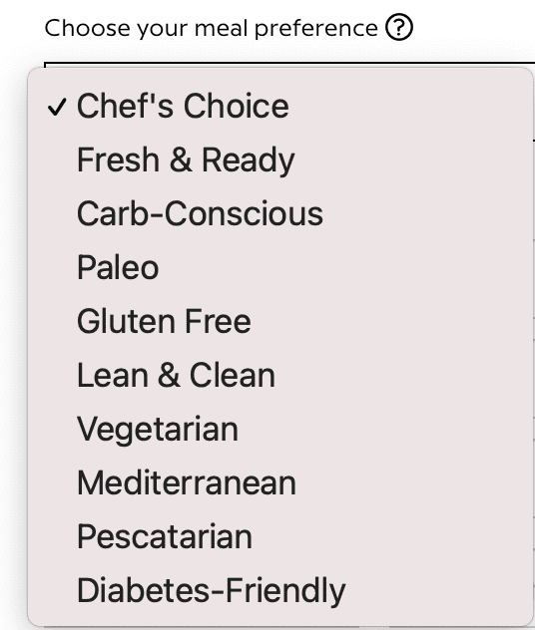Select the Paleo meal option
The image size is (535, 630).
[x=280, y=267]
